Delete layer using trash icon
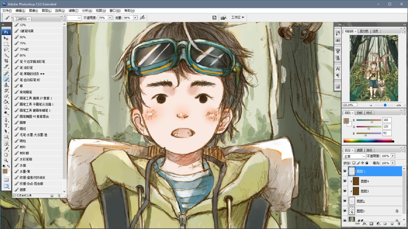The width and height of the screenshot is (408, 229). pyautogui.click(x=399, y=224)
